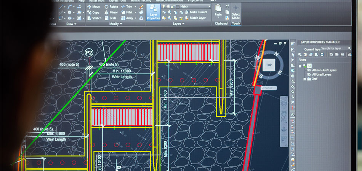The image size is (362, 171).
Task: Toggle the padlock for Hatch layer
Action: (x=172, y=6)
